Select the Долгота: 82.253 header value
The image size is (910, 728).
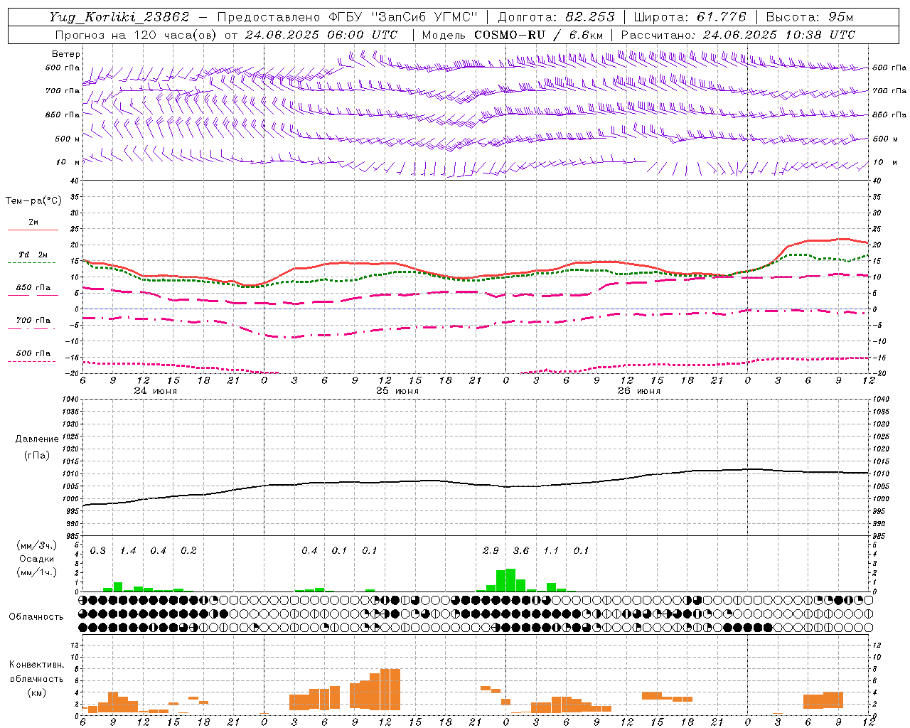pos(555,17)
